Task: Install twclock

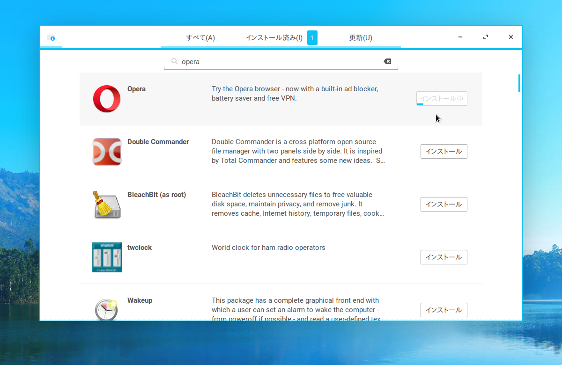Action: pyautogui.click(x=444, y=257)
